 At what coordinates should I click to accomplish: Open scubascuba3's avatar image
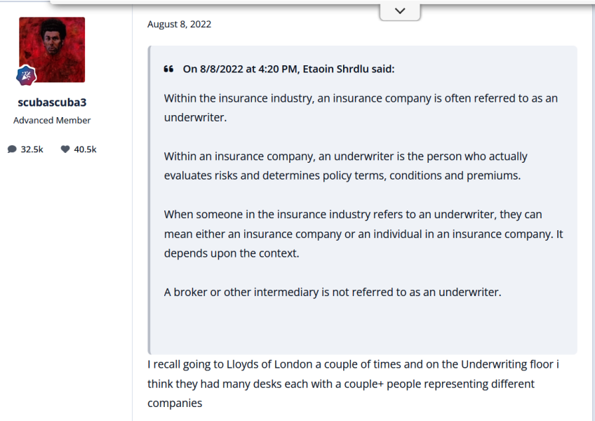pos(52,49)
